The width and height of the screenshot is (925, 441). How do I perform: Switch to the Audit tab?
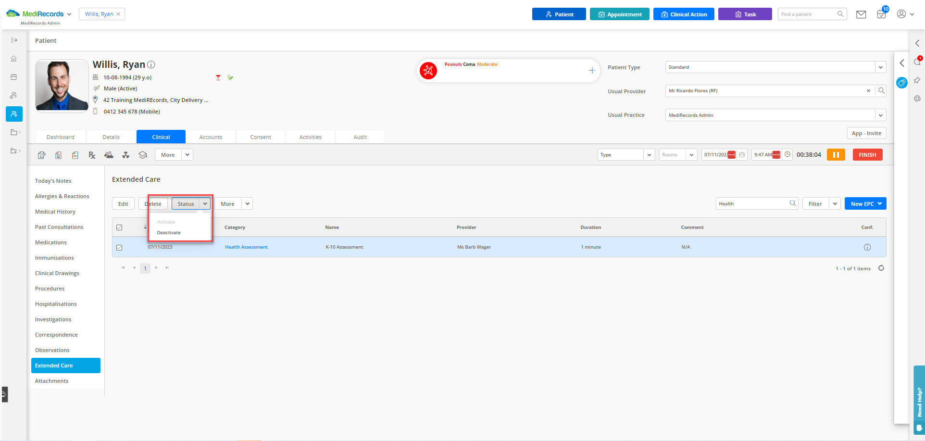pos(360,137)
